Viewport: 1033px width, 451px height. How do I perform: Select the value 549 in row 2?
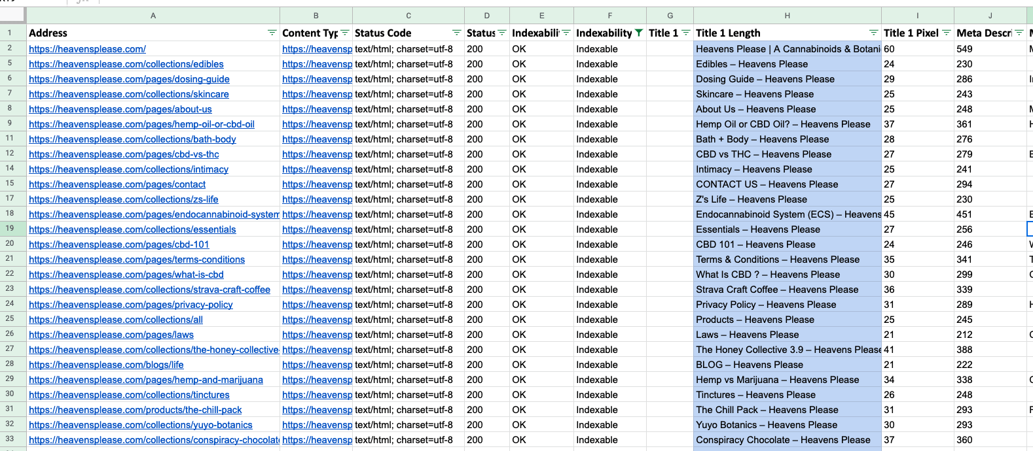point(990,49)
